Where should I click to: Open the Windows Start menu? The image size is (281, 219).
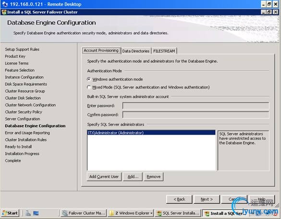[x=10, y=213]
